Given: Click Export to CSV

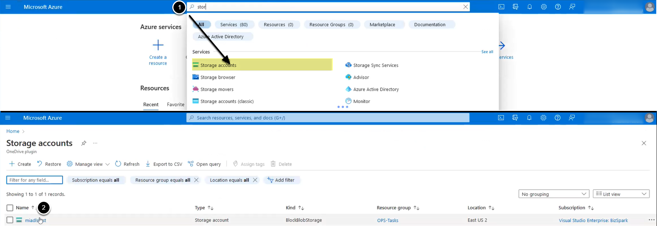Looking at the screenshot, I should (164, 164).
